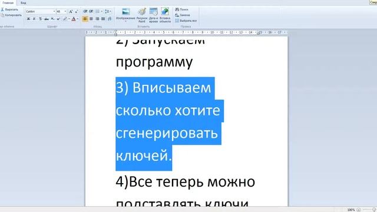Click the highlighted word "сгенерировать"

pyautogui.click(x=167, y=134)
